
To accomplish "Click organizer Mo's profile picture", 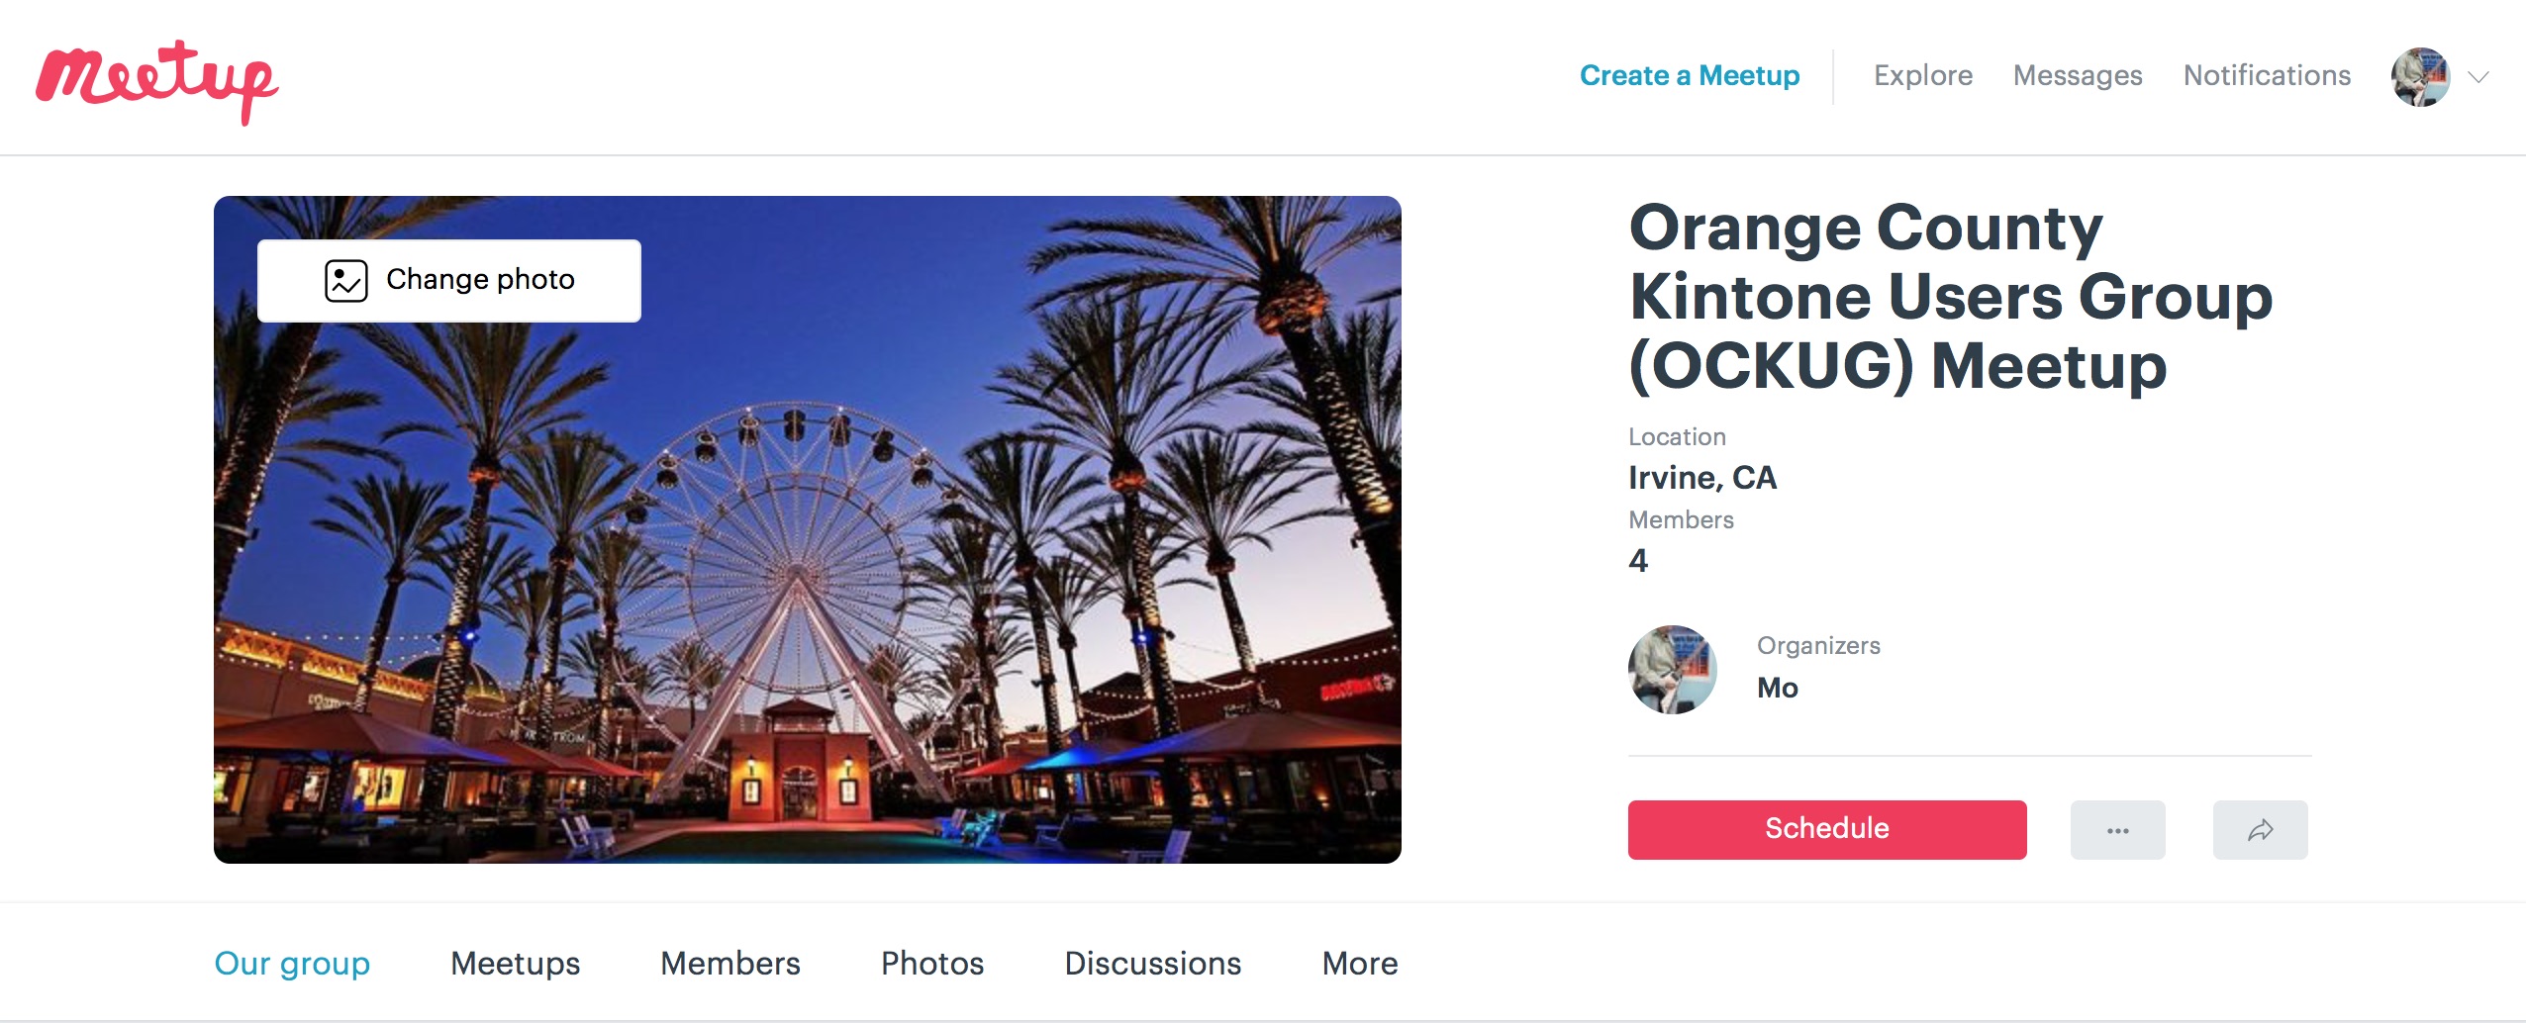I will 1672,670.
